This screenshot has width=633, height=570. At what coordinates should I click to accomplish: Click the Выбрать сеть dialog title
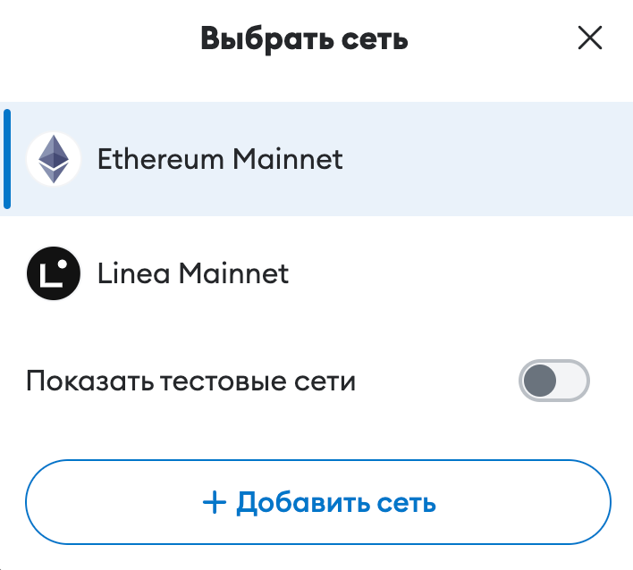304,38
